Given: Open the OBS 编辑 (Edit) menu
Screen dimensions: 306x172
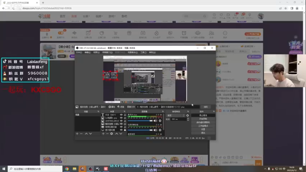Looking at the screenshot, I should click(x=88, y=52).
